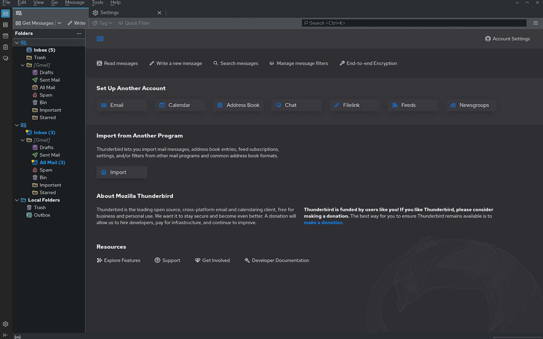Open Settings via the gear icon at sidebar bottom

pos(5,324)
